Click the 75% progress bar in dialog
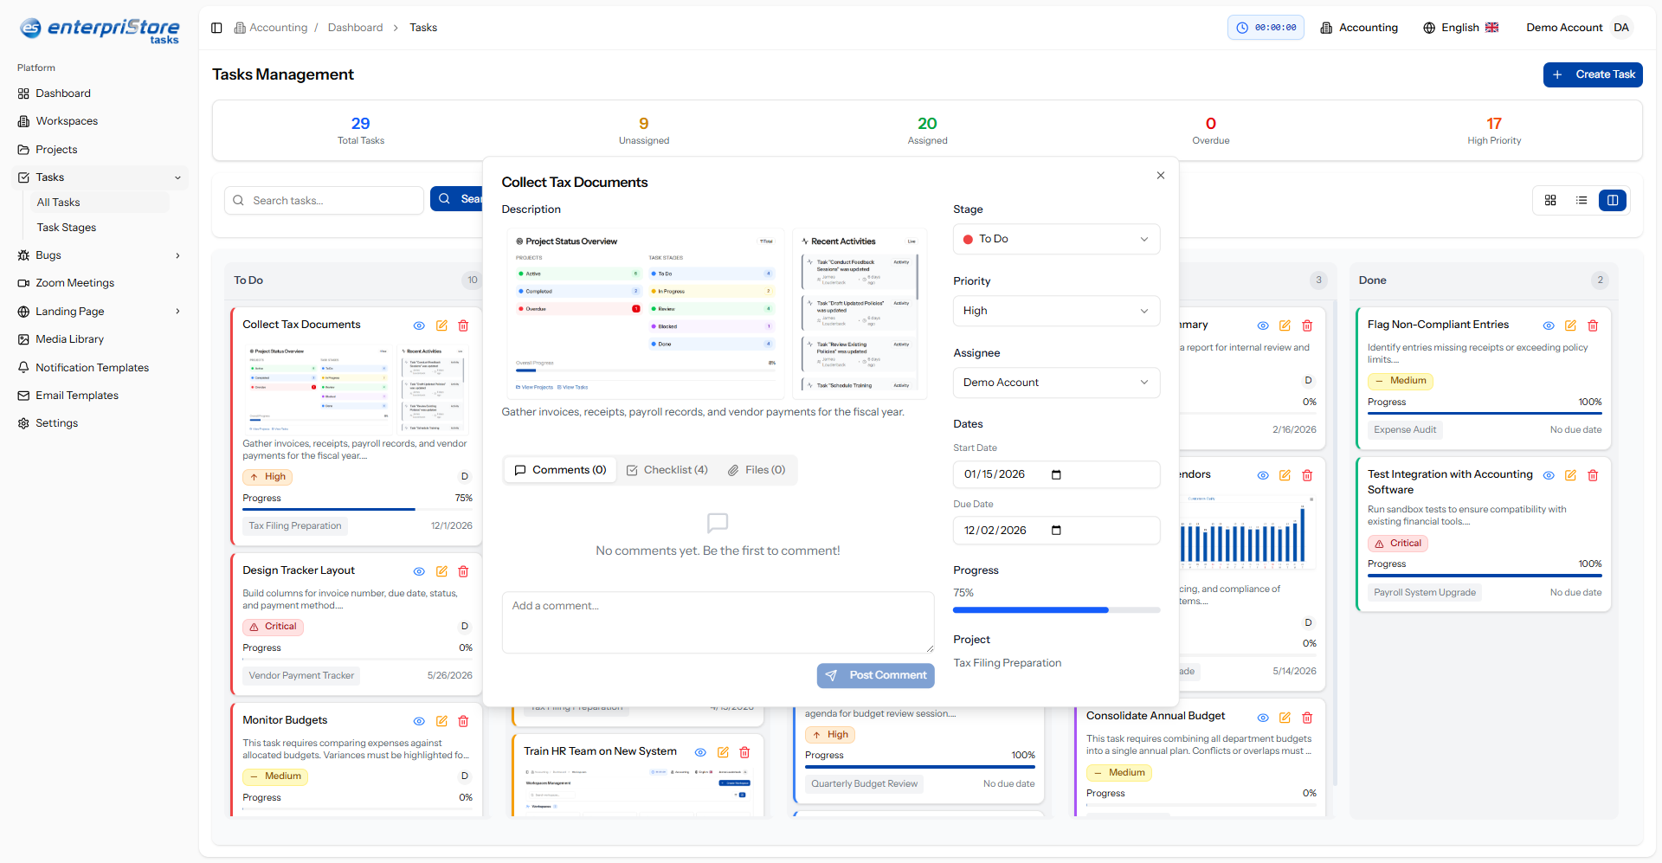Image resolution: width=1662 pixels, height=863 pixels. point(1056,610)
